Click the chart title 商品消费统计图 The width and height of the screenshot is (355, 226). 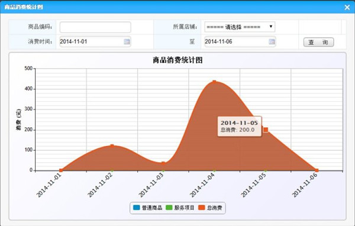(x=177, y=60)
